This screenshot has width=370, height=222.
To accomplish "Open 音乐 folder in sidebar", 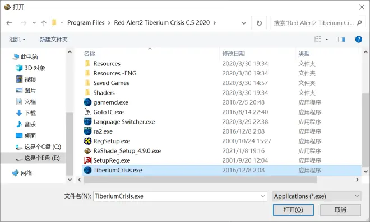I will pos(26,124).
